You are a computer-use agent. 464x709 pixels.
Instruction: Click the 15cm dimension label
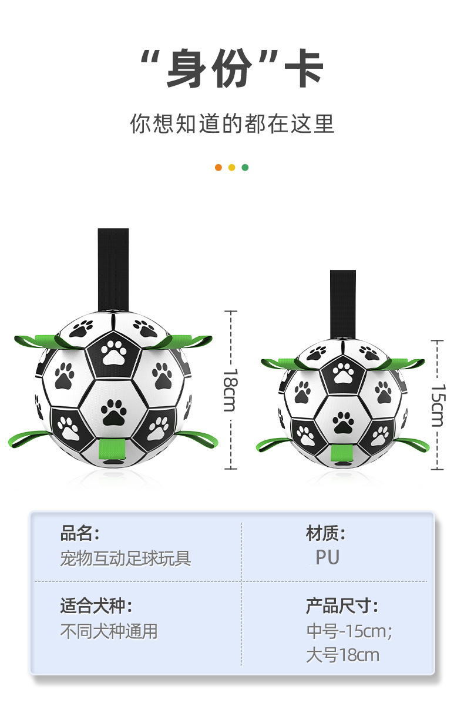438,406
